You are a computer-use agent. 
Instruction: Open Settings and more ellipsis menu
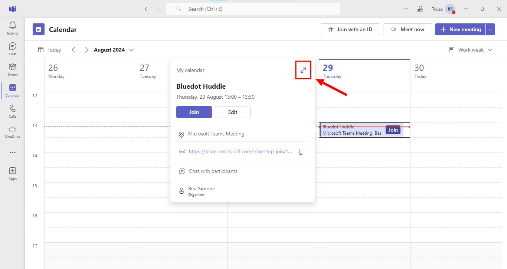pos(406,9)
